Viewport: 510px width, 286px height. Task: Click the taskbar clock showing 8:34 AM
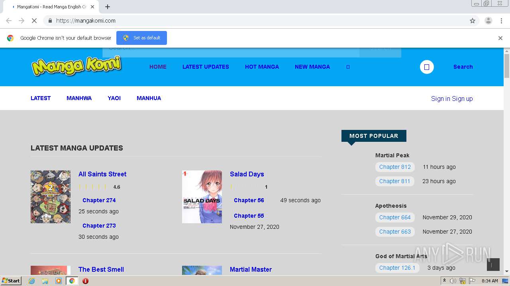point(490,281)
